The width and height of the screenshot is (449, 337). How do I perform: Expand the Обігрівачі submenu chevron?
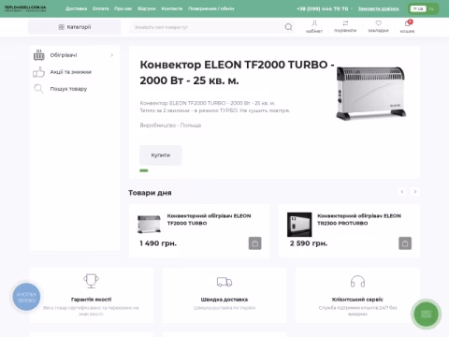click(x=111, y=55)
